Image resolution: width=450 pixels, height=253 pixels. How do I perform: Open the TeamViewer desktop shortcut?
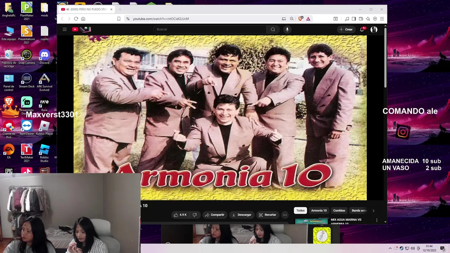pos(27,128)
